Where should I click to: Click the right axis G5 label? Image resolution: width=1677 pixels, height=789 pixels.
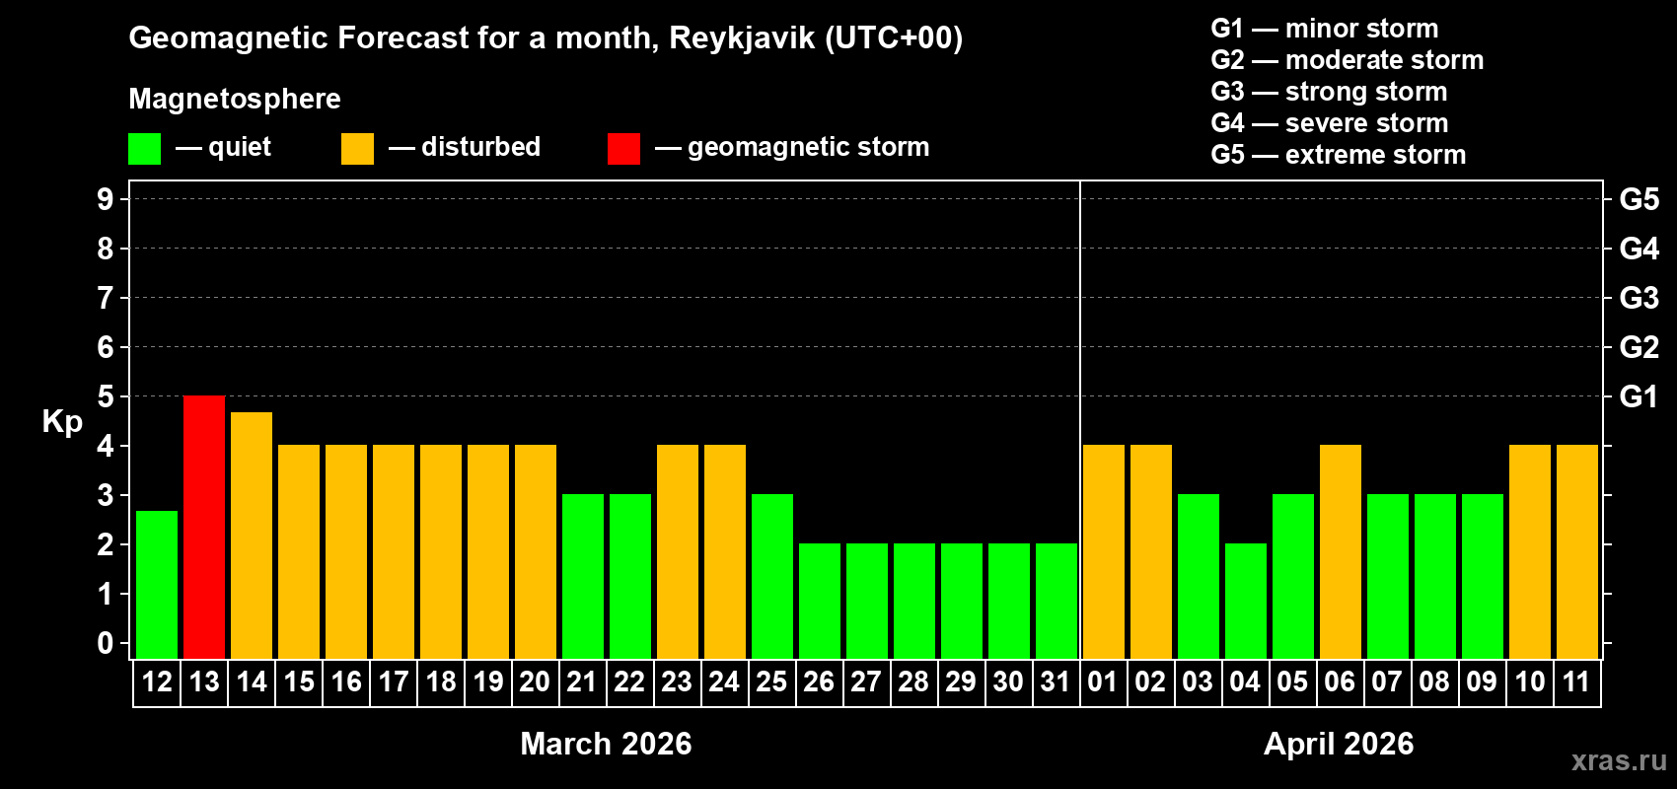(x=1640, y=199)
